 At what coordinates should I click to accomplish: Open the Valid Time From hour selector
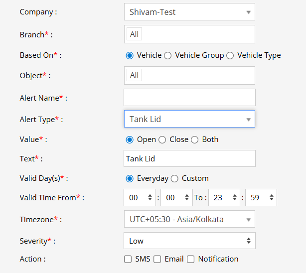pyautogui.click(x=140, y=198)
